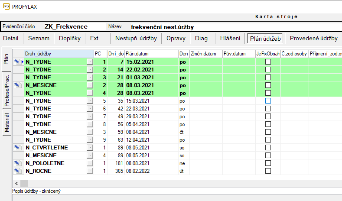The width and height of the screenshot is (342, 201).
Task: Click the note icon beside N_ROCNE
Action: pyautogui.click(x=17, y=171)
